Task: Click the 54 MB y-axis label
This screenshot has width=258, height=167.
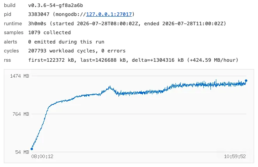Action: pyautogui.click(x=22, y=152)
